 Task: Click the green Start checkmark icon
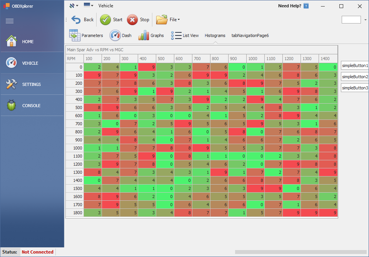point(105,20)
